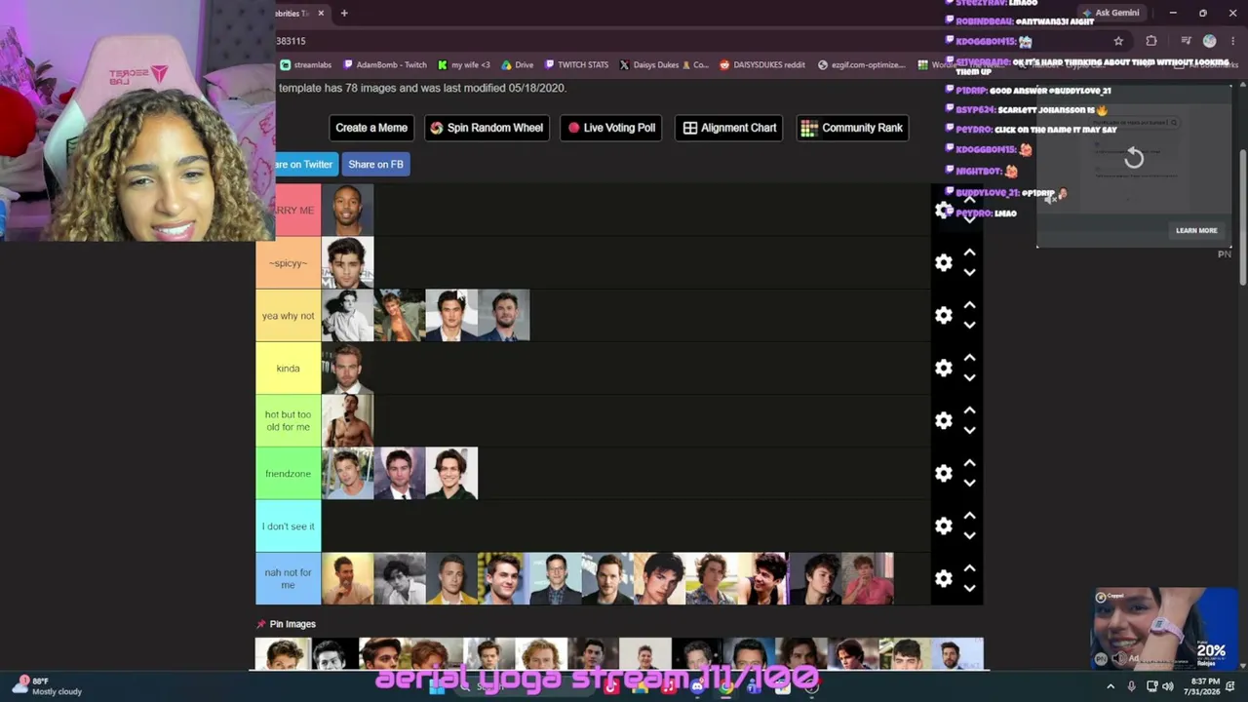Select the kinda tier label

click(x=289, y=369)
